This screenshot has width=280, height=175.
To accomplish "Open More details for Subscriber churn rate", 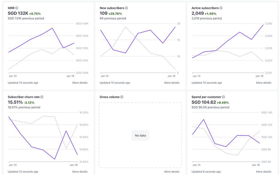I will pos(80,172).
